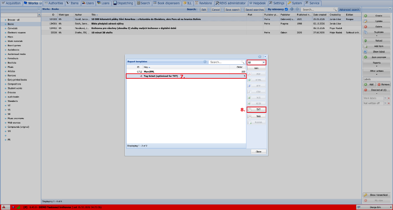Open the Not written off dropdown arrow

click(385, 103)
